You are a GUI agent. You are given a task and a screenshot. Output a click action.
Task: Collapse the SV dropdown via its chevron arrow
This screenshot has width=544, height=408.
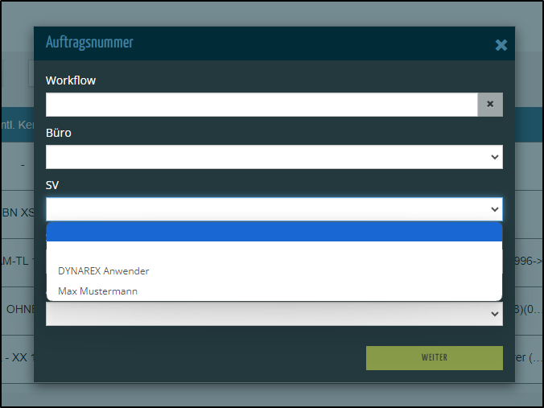494,209
